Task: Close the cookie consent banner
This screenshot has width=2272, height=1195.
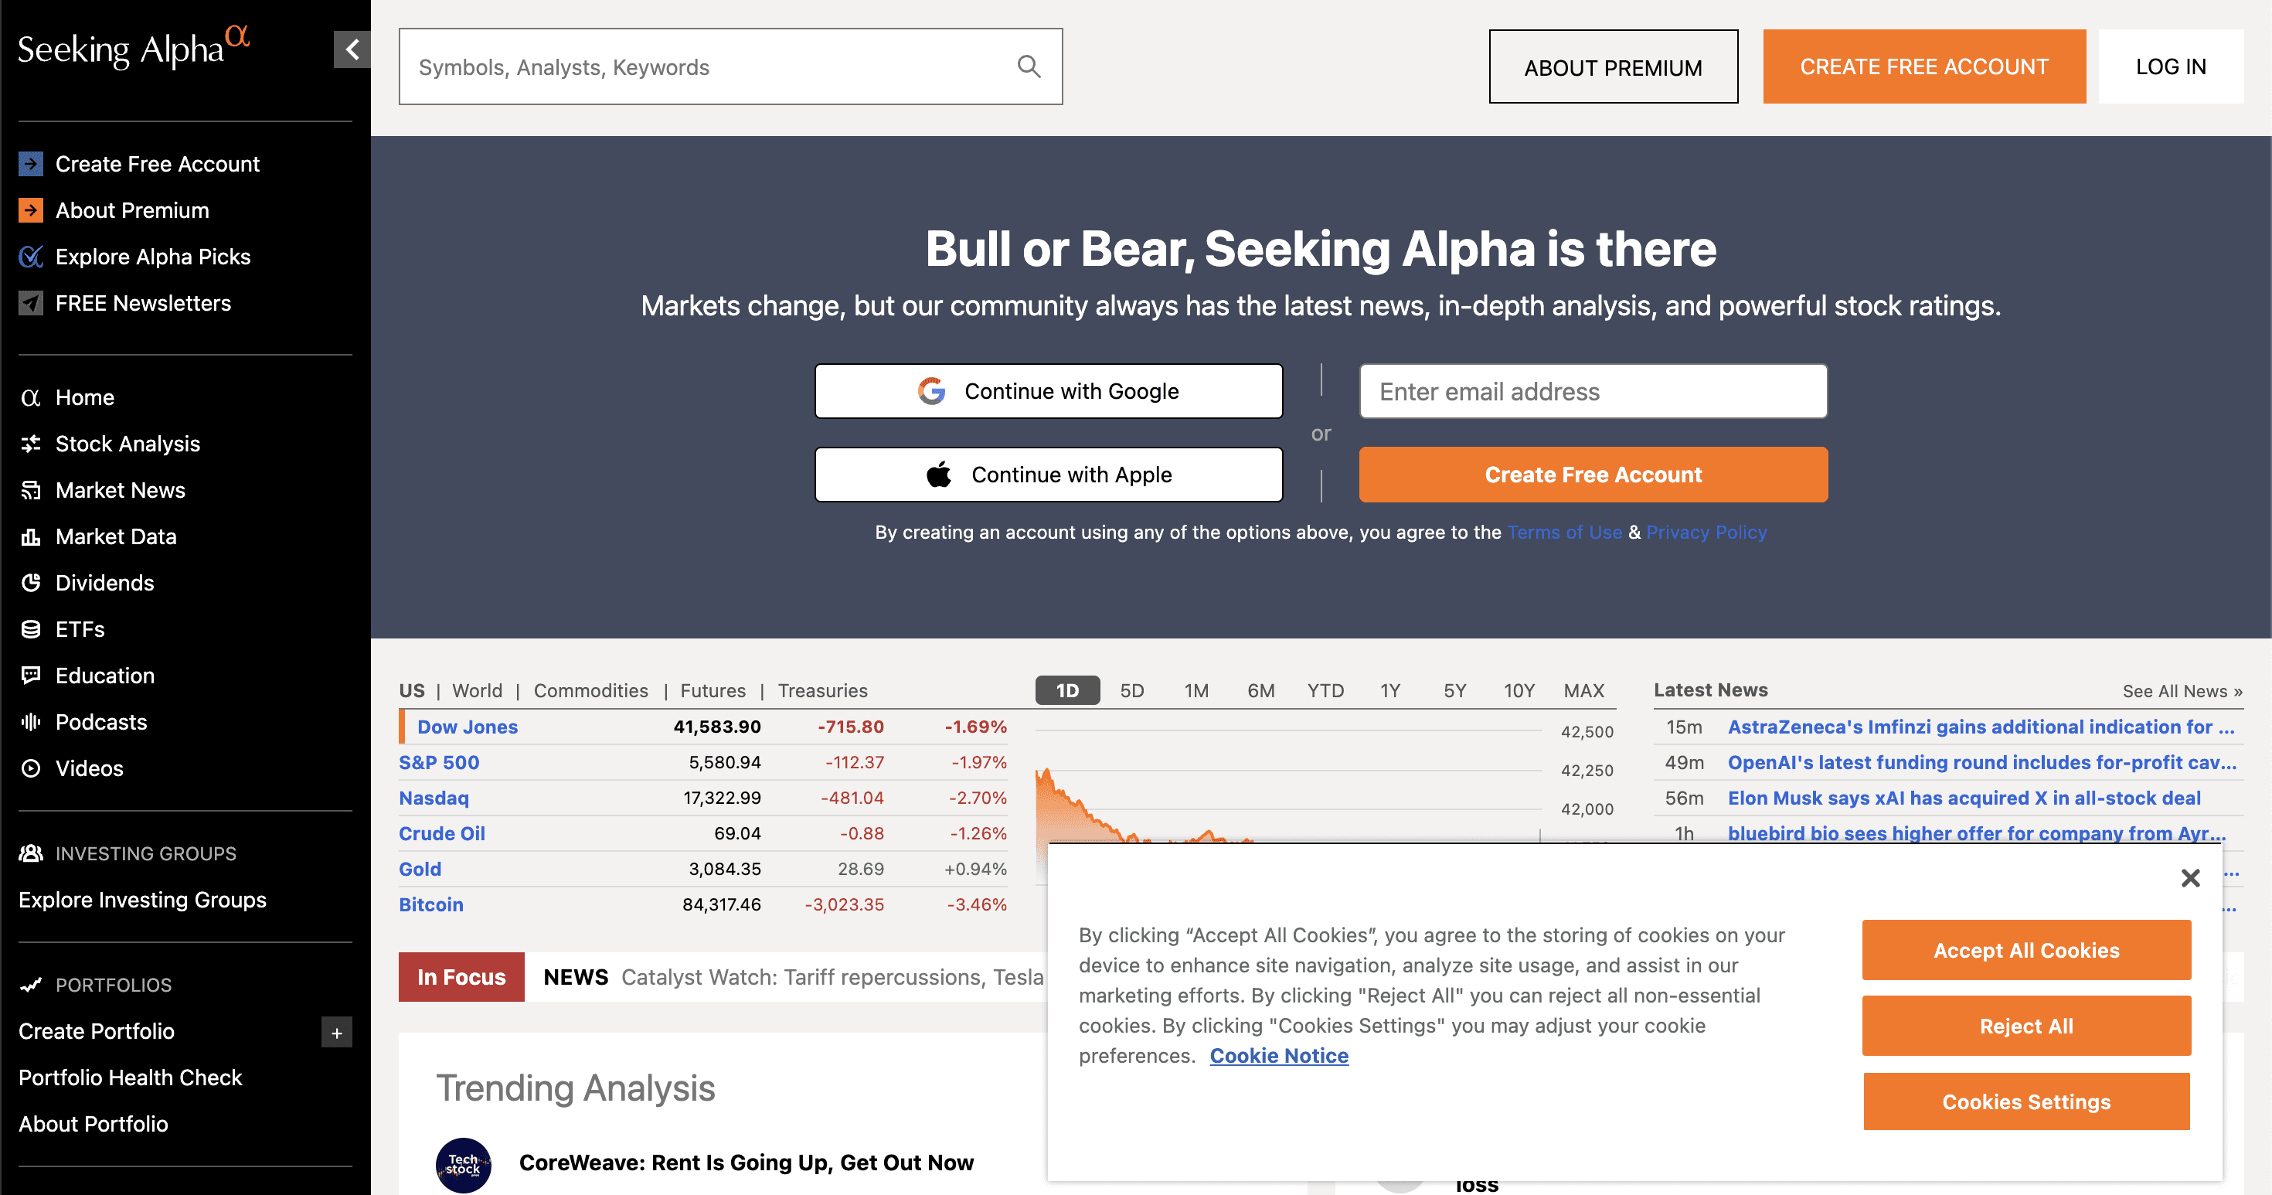Action: [2190, 877]
